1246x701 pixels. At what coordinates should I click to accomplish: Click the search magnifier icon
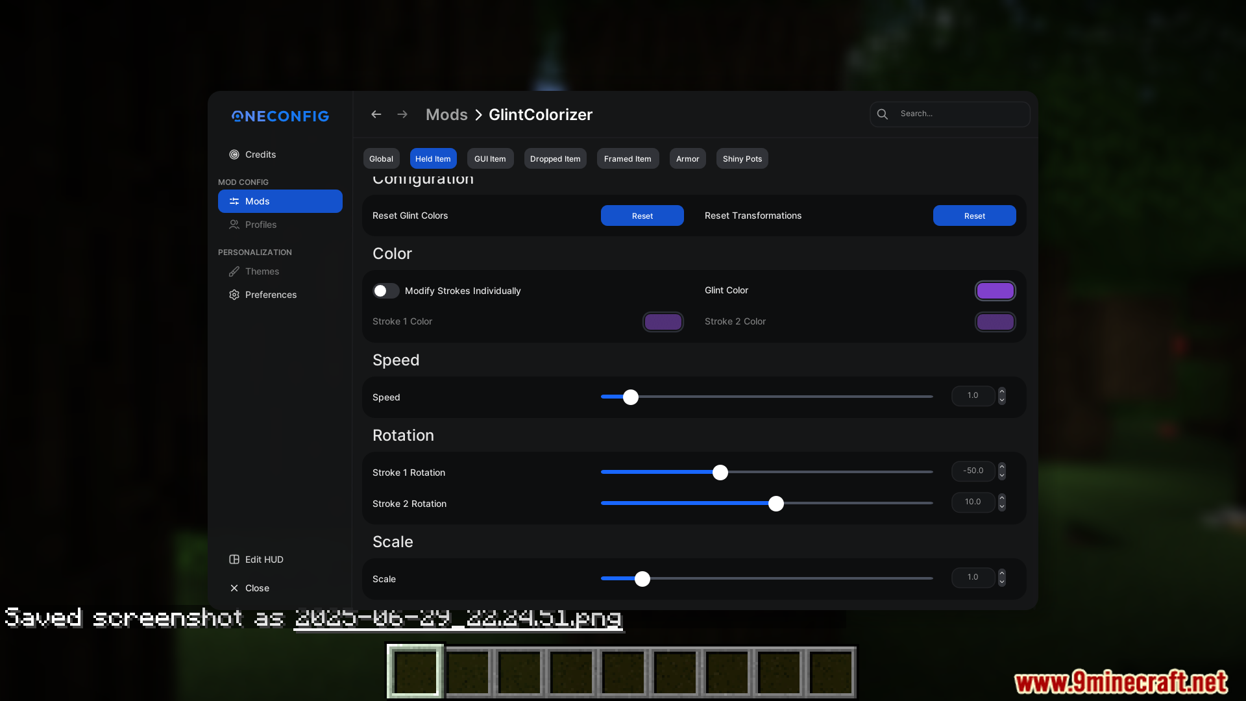883,114
